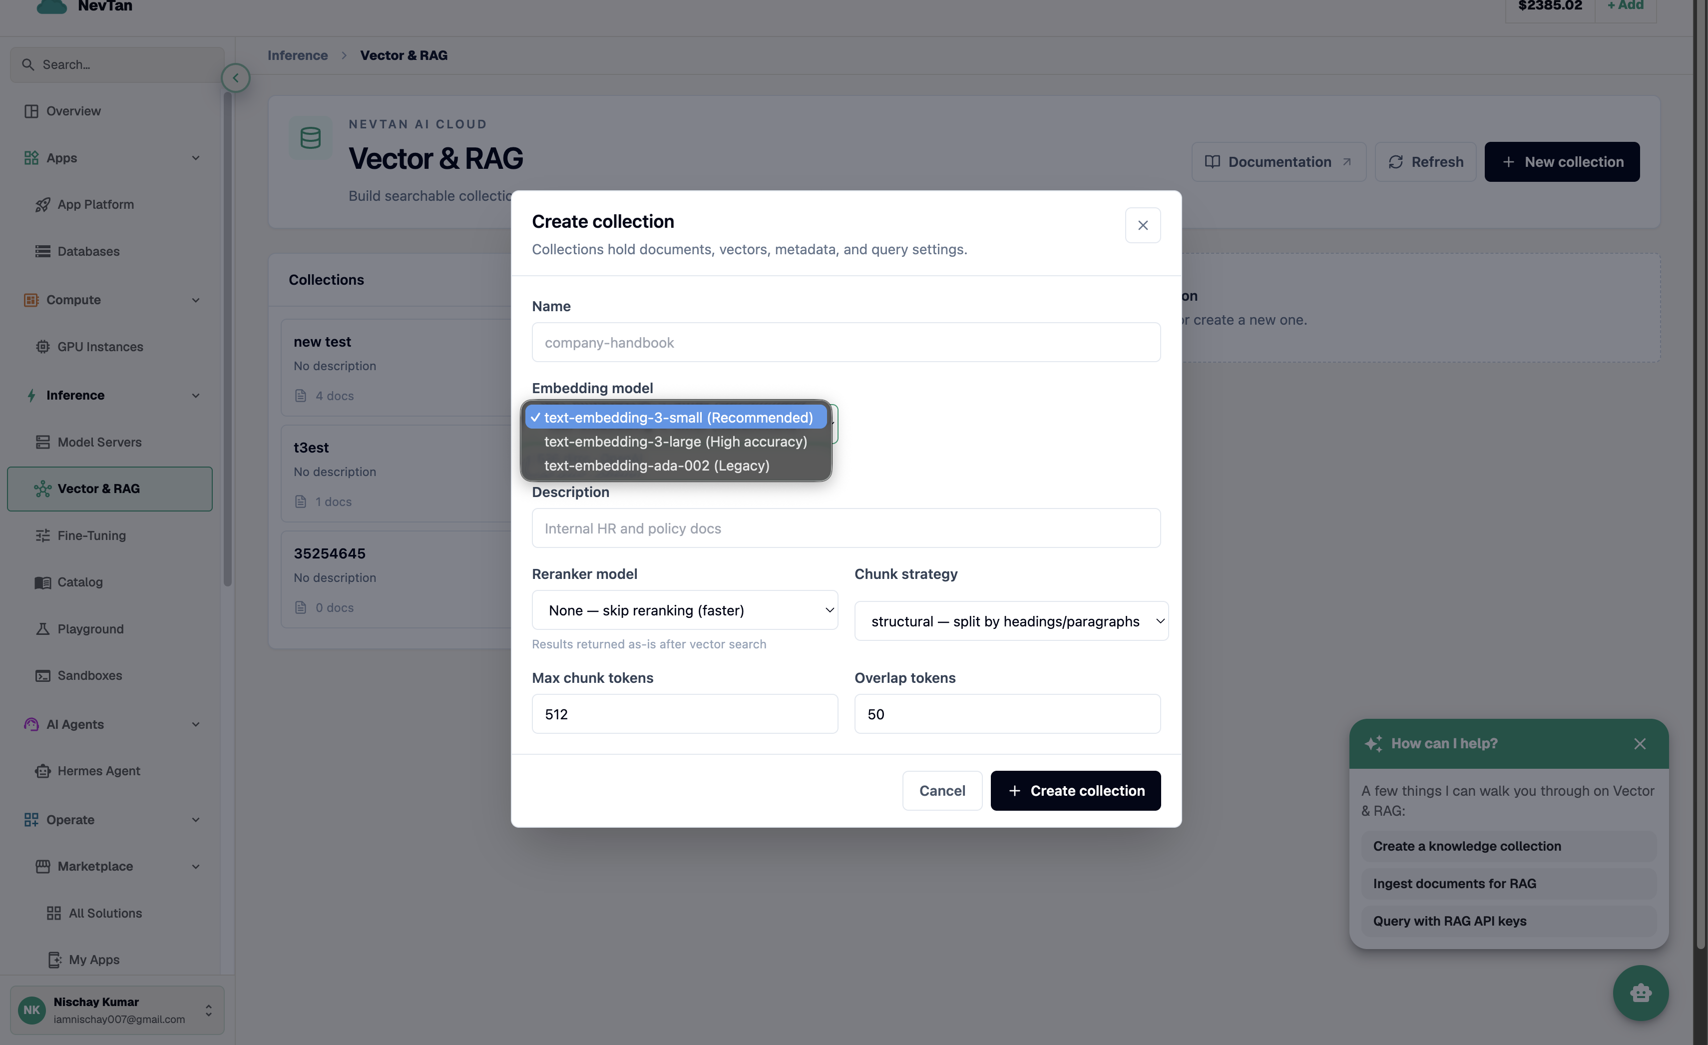The image size is (1708, 1045).
Task: Collapse the Operate section chevron
Action: (x=195, y=820)
